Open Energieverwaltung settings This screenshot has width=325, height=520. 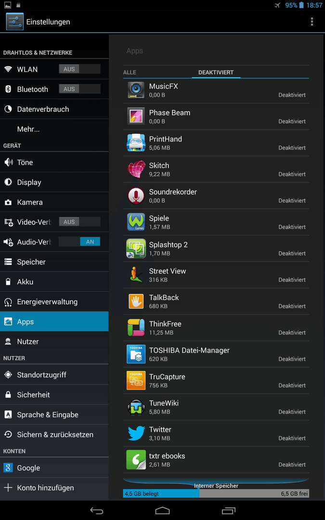coord(54,301)
